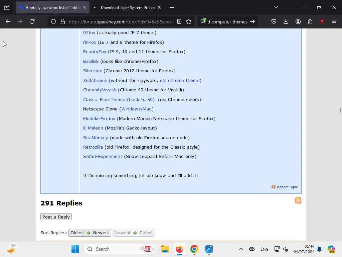This screenshot has height=257, width=342.
Task: Subscribe via the orange RSS feed icon
Action: coord(298,200)
